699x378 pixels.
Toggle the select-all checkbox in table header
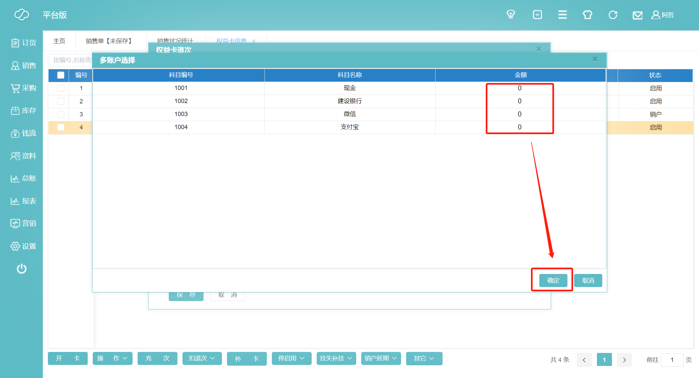61,75
